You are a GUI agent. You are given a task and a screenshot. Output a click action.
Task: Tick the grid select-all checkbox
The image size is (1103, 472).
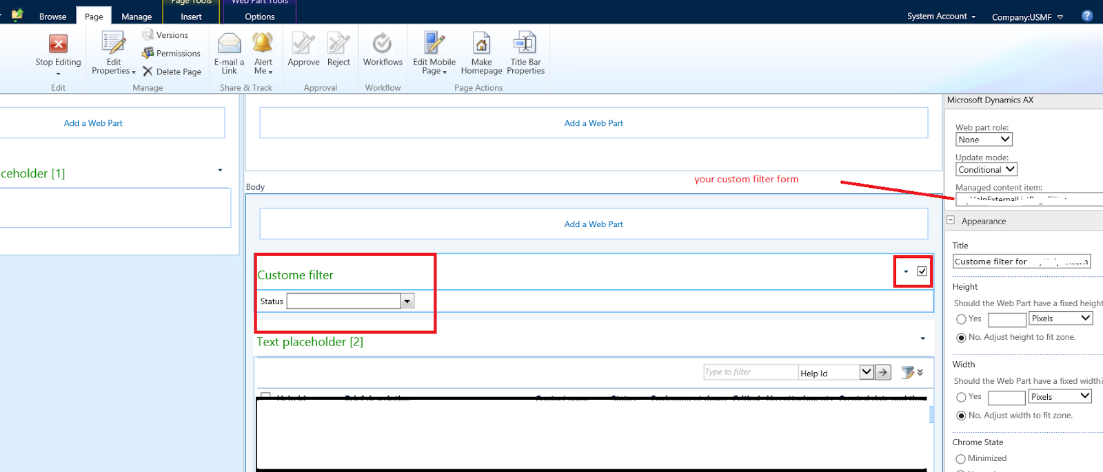[x=265, y=396]
